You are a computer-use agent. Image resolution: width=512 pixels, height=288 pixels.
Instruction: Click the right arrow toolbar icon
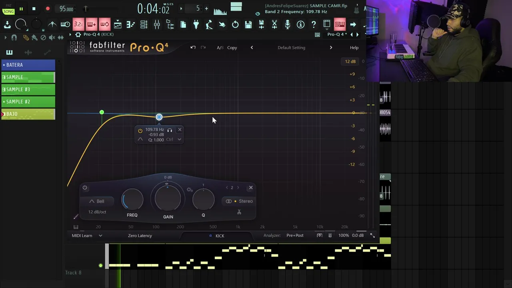pos(353,24)
